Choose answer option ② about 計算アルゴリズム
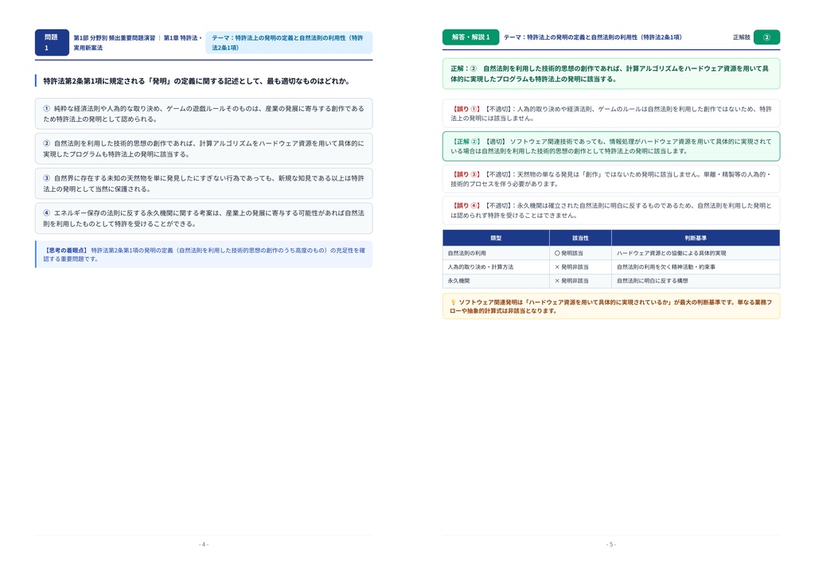 [x=204, y=149]
